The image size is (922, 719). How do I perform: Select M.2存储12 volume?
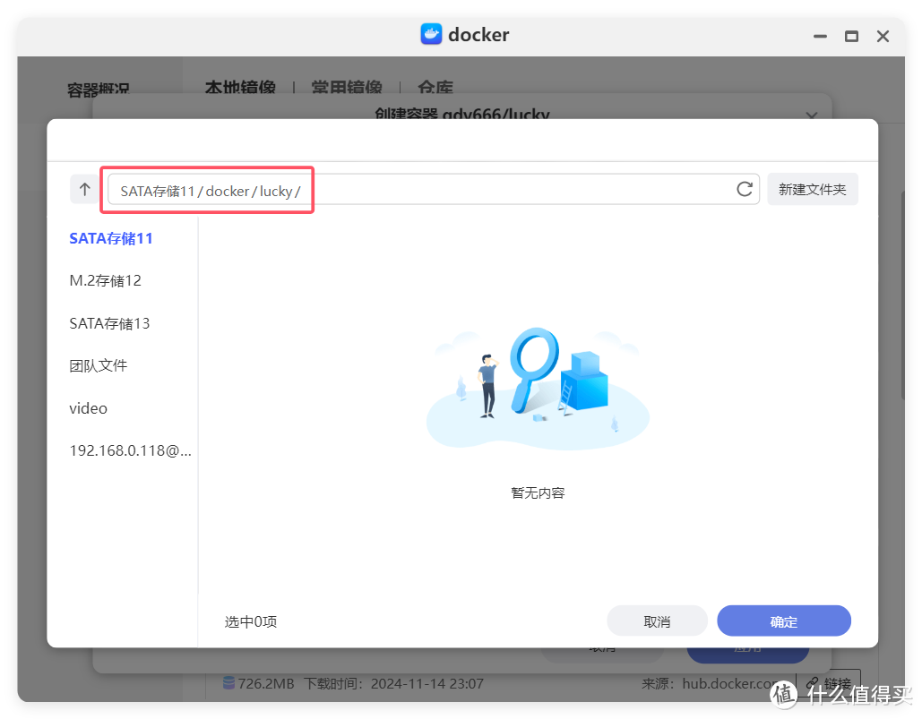pos(105,281)
